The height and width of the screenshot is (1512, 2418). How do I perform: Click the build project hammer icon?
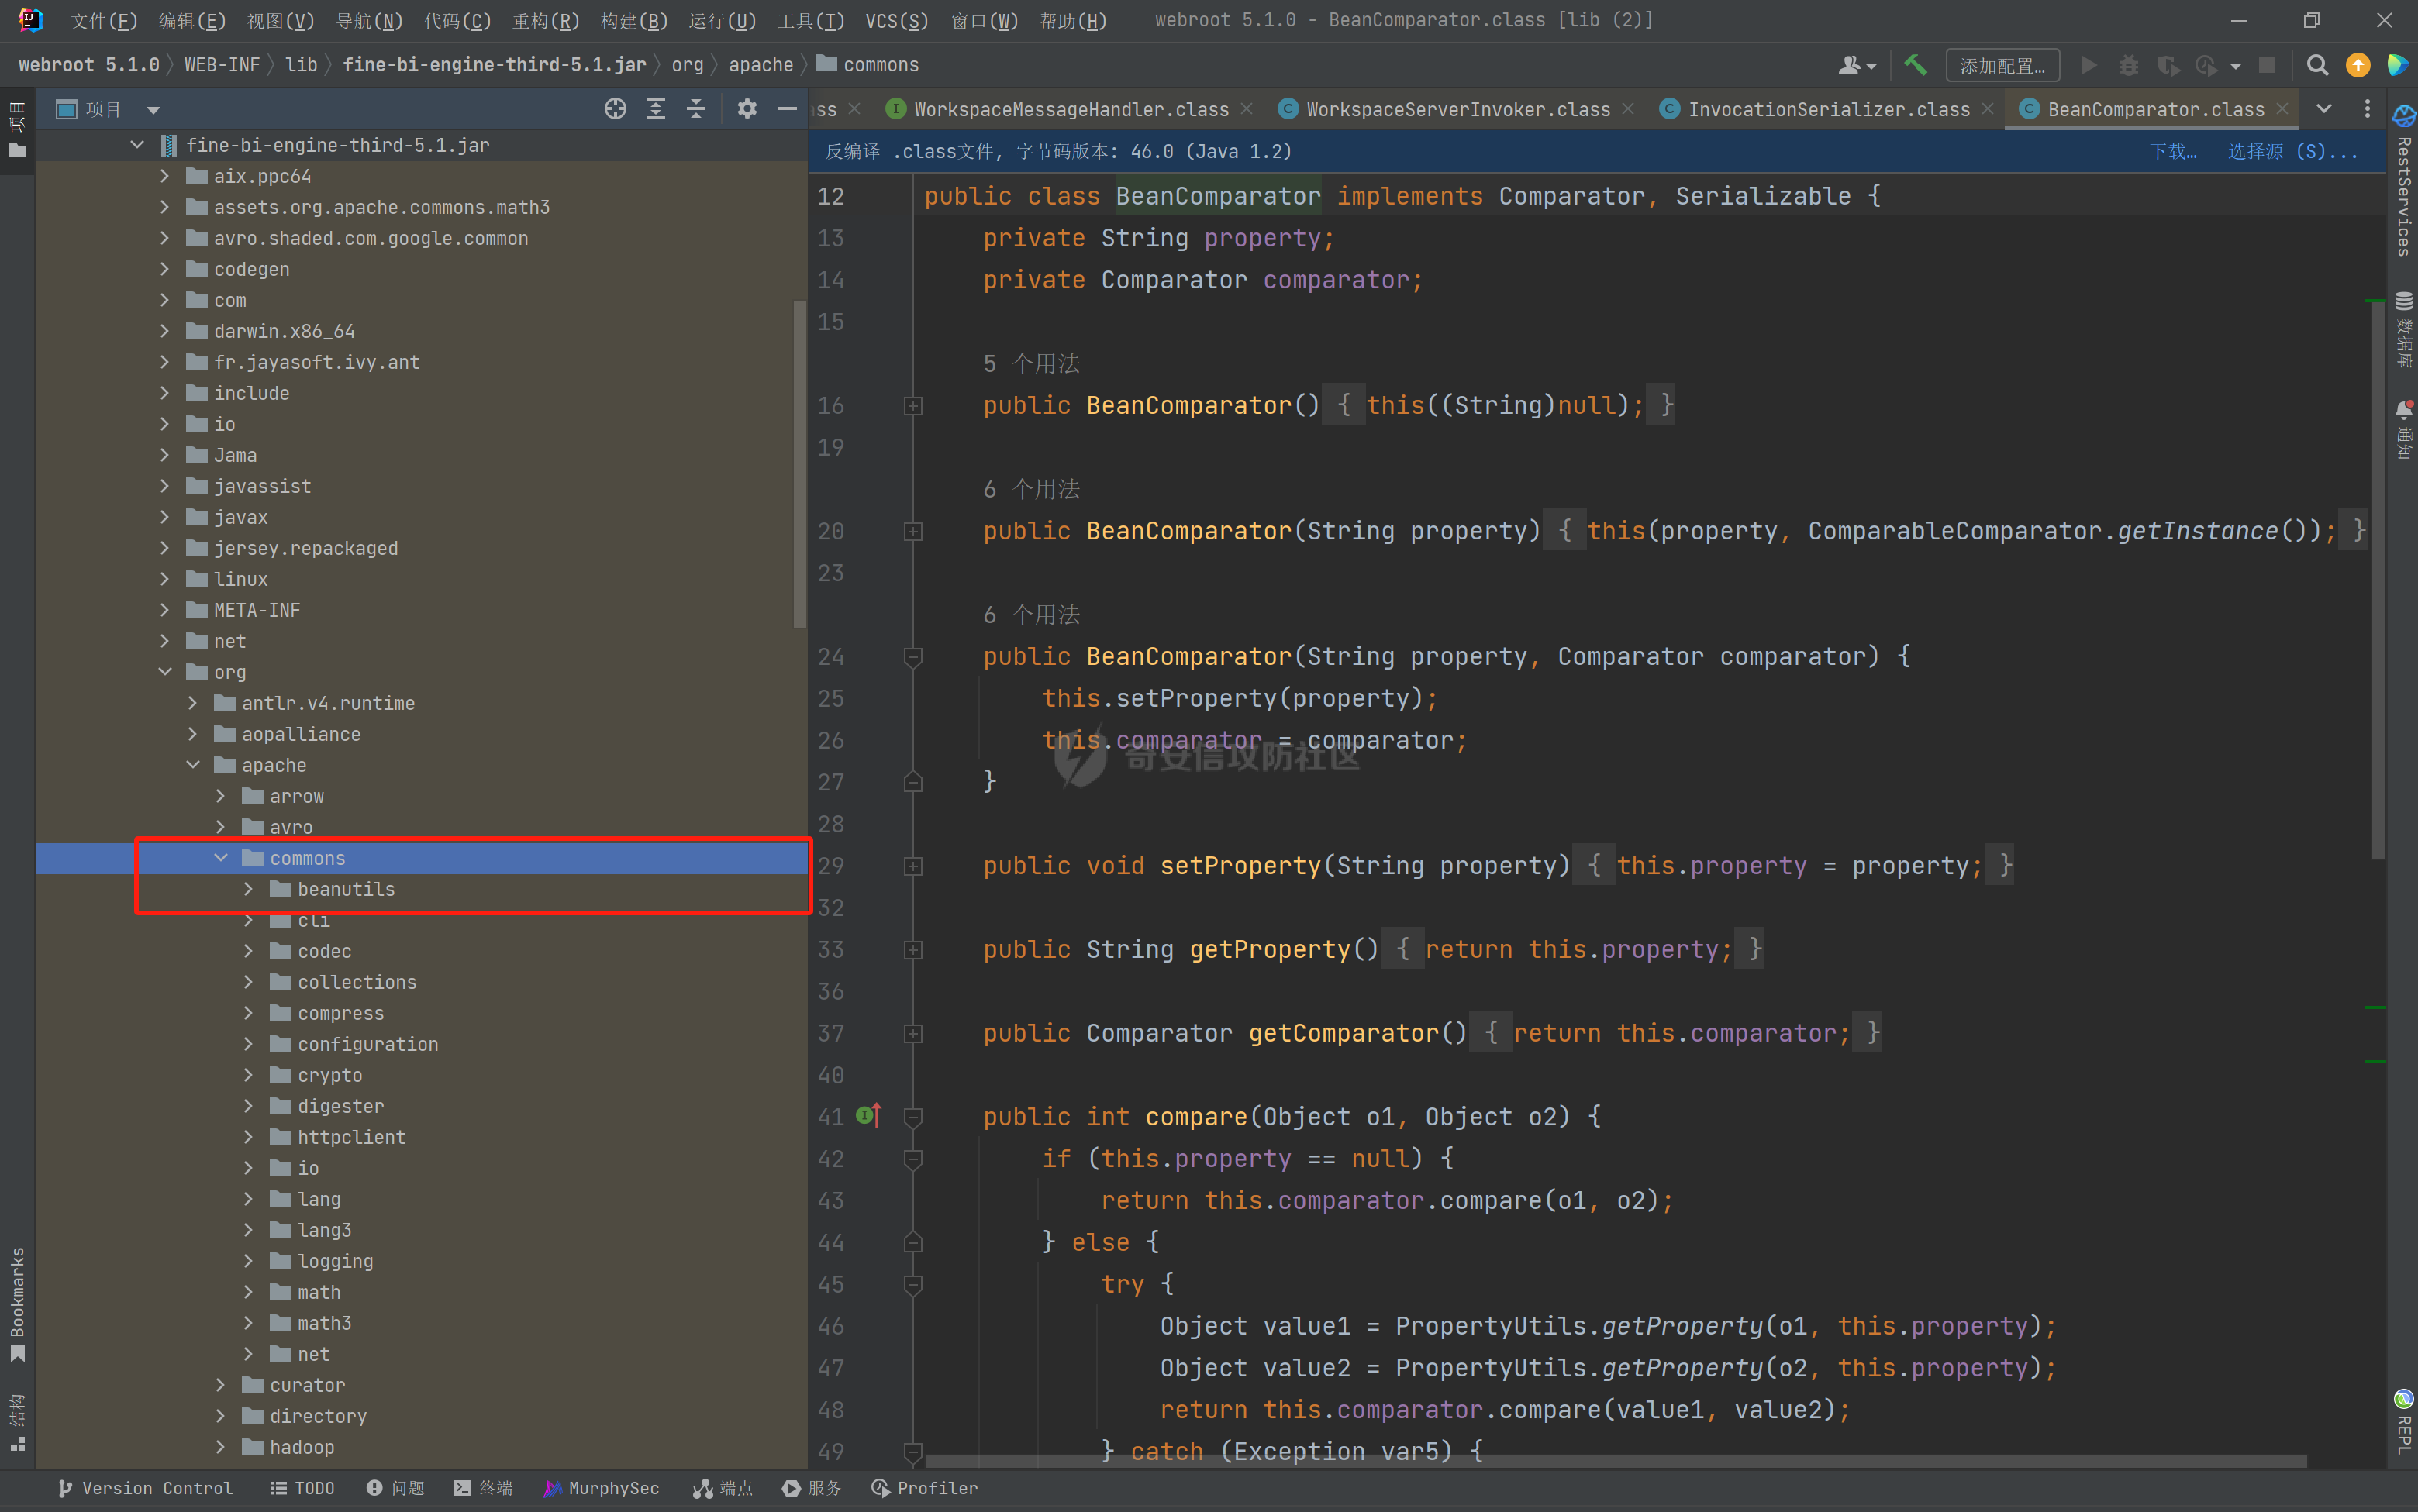click(1915, 65)
